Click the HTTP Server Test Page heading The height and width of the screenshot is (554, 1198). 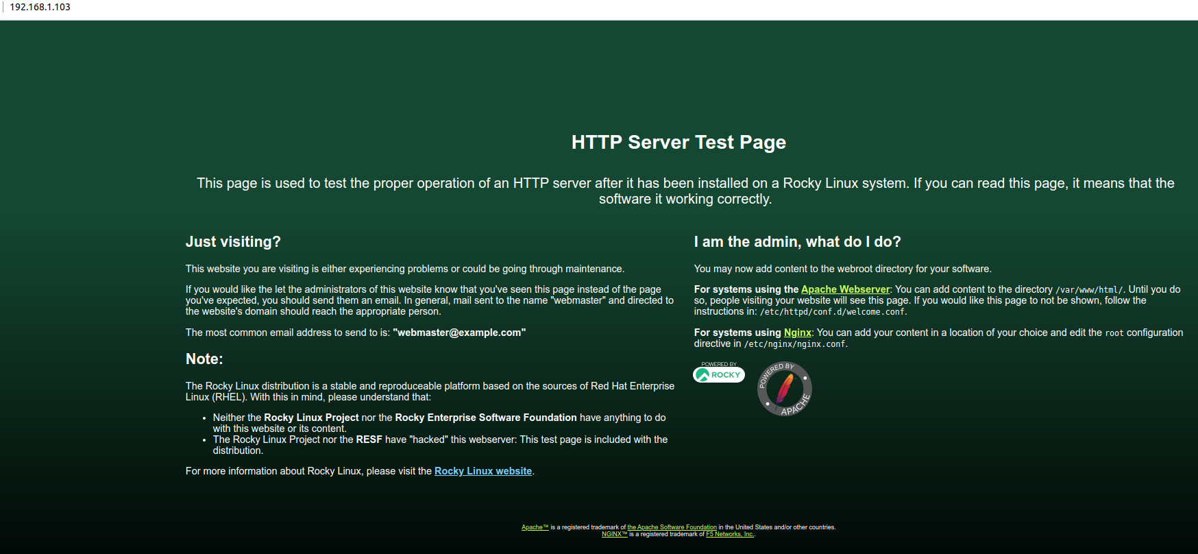click(x=679, y=142)
